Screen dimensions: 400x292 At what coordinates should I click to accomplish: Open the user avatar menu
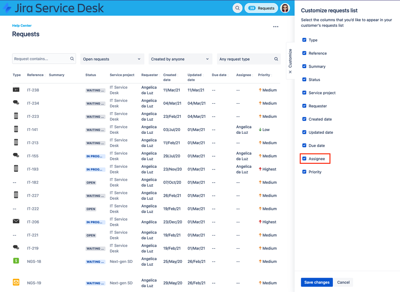click(x=285, y=8)
